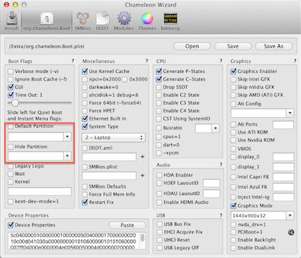The width and height of the screenshot is (301, 258).
Task: Click the Boot Flags help question mark
Action: click(x=73, y=61)
